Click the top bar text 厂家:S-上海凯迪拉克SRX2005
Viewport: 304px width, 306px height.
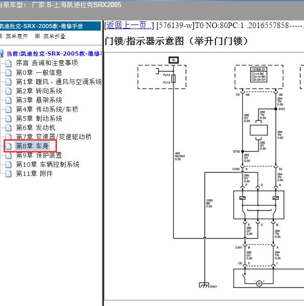pos(76,5)
